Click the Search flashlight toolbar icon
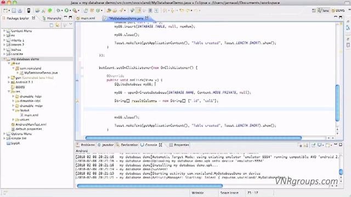This screenshot has width=351, height=197. [122, 10]
